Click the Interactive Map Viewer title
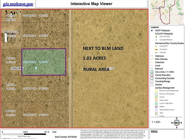 pos(91,4)
